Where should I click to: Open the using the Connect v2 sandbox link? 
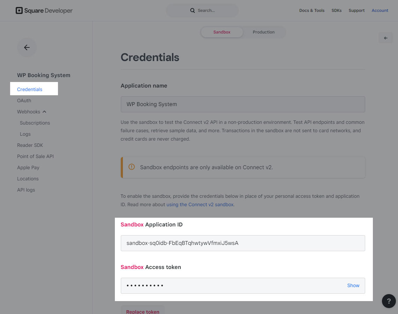[x=200, y=205]
